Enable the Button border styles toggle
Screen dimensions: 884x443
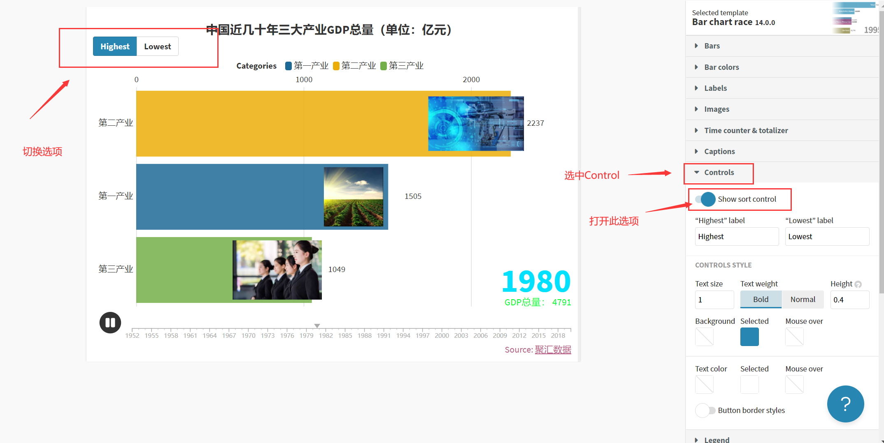pos(705,411)
